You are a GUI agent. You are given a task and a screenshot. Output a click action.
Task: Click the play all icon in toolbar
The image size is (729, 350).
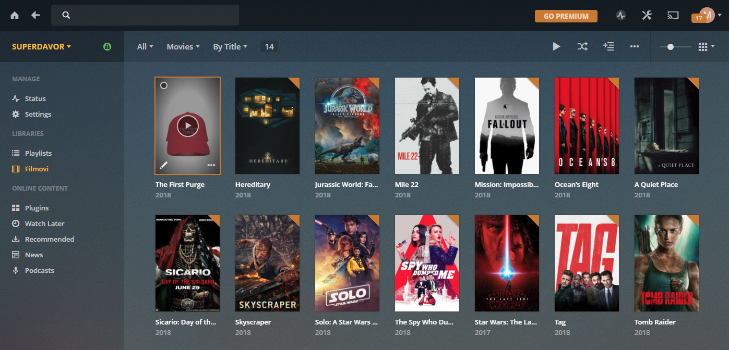[556, 46]
